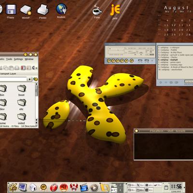This screenshot has height=193, width=193.
Task: Click inside the dark Konsole terminal area
Action: pyautogui.click(x=164, y=146)
